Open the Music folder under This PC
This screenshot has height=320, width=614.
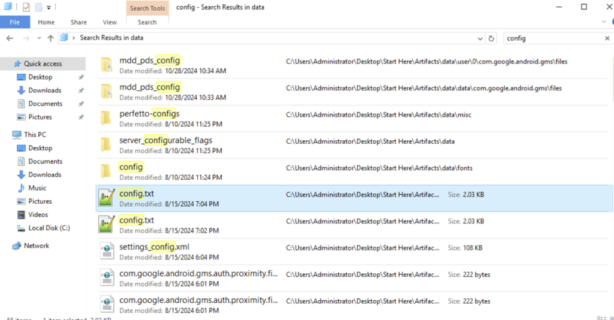[37, 188]
